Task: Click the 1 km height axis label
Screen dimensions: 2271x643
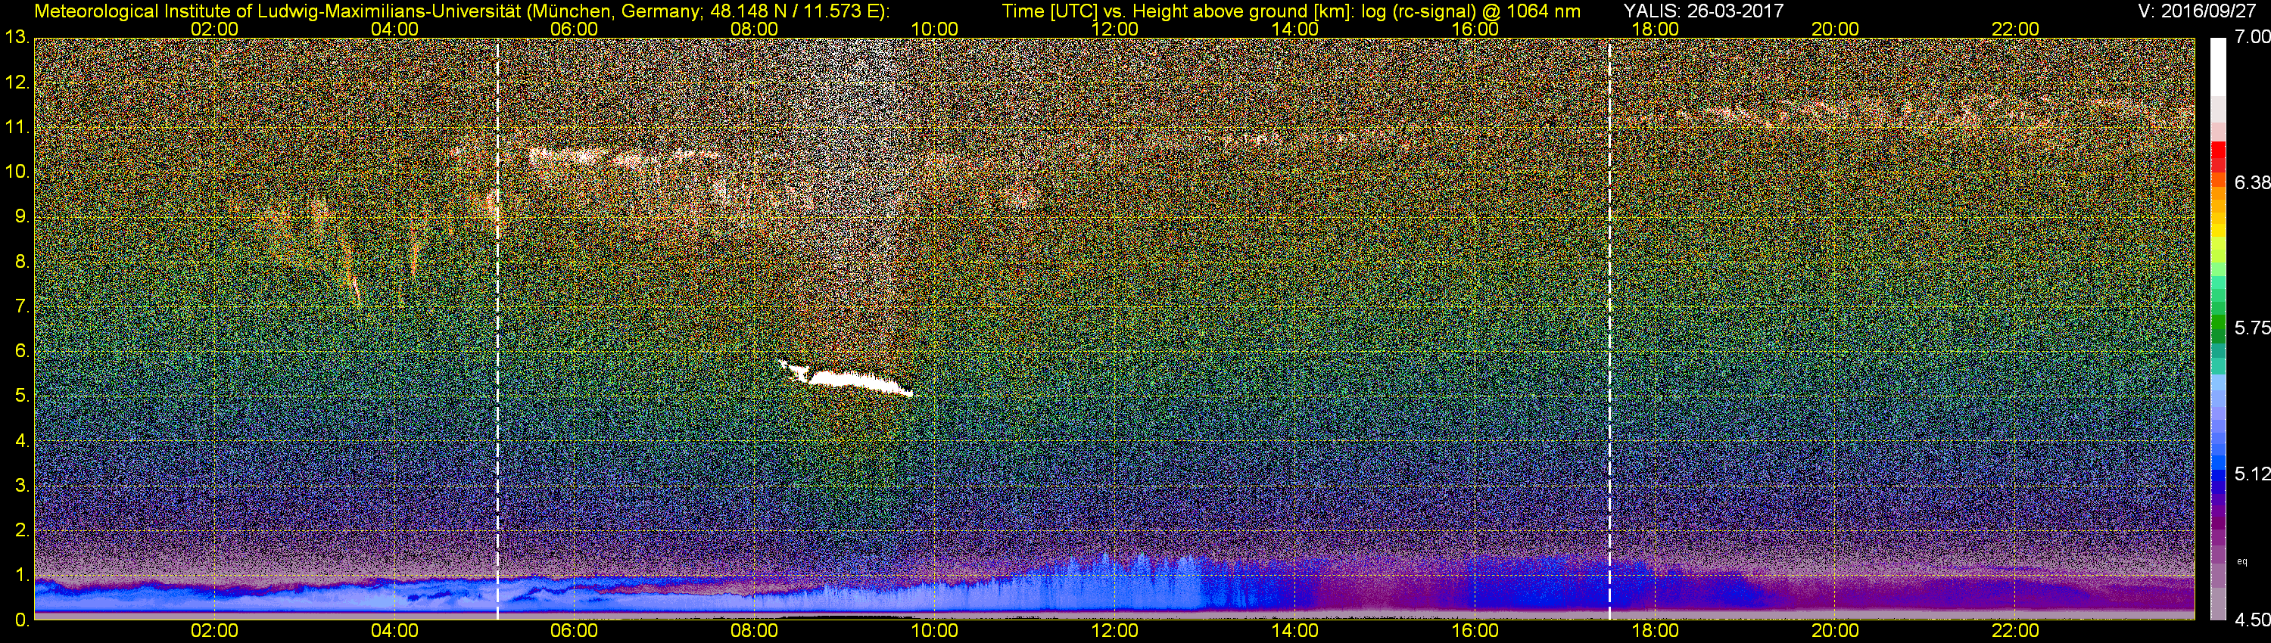Action: 21,575
